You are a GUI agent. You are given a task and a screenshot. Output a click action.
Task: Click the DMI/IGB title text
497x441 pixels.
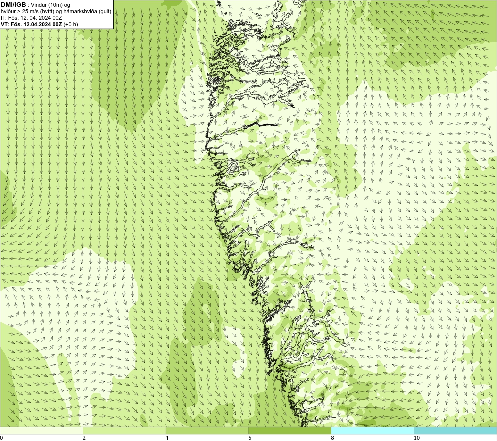coord(13,5)
